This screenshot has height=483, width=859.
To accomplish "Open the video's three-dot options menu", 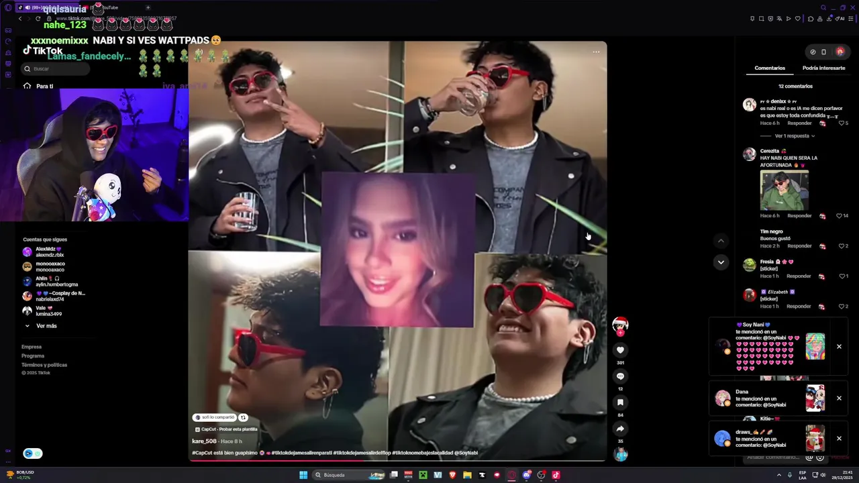I will point(596,52).
